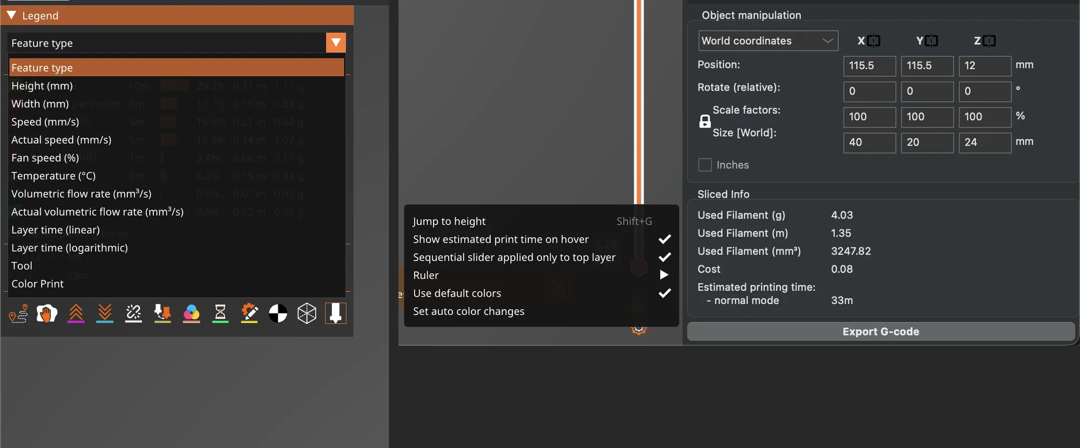Toggle deretractions downward chevrons icon

(x=105, y=313)
